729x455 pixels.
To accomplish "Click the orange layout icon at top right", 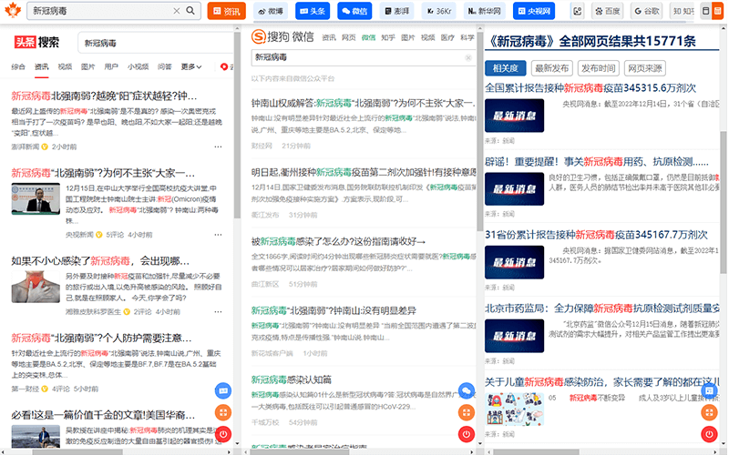I will click(x=717, y=11).
